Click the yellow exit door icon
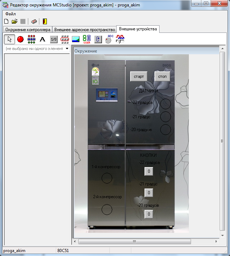Viewport: 230px width, 256px height. pos(45,21)
